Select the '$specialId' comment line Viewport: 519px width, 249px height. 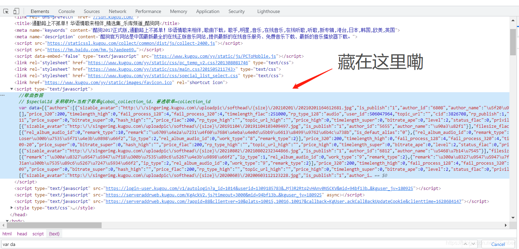click(115, 102)
